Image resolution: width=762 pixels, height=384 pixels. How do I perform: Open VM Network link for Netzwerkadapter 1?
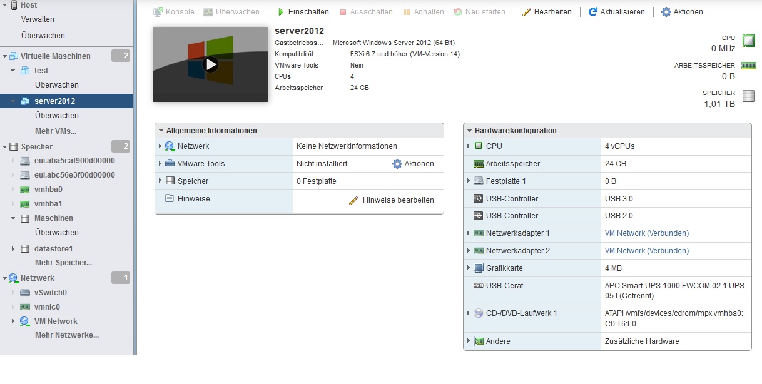[x=646, y=233]
